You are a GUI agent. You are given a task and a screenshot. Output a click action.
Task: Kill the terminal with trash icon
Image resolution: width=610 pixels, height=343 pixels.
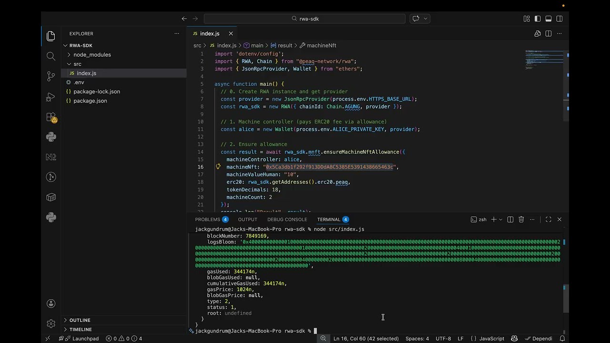[521, 219]
